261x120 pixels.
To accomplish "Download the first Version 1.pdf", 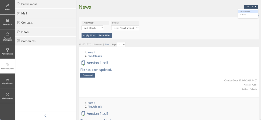I will [88, 75].
